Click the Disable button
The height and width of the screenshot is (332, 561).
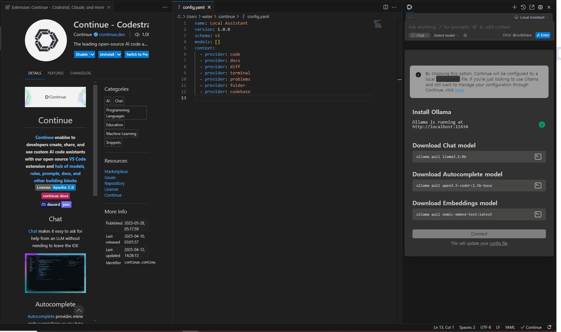pyautogui.click(x=82, y=54)
